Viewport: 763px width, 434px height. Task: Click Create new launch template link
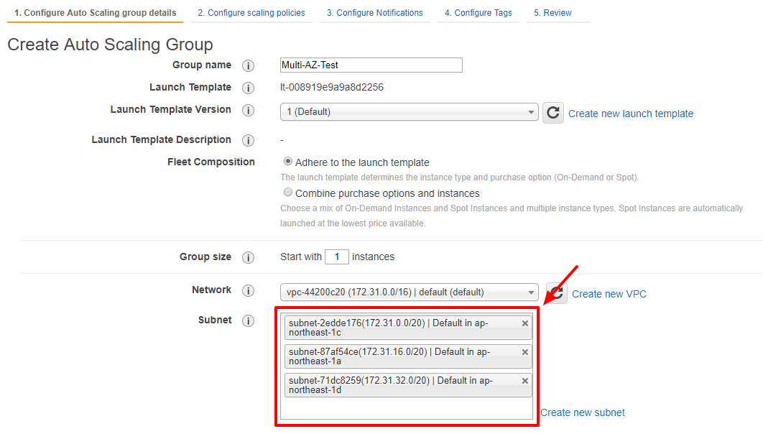click(630, 114)
